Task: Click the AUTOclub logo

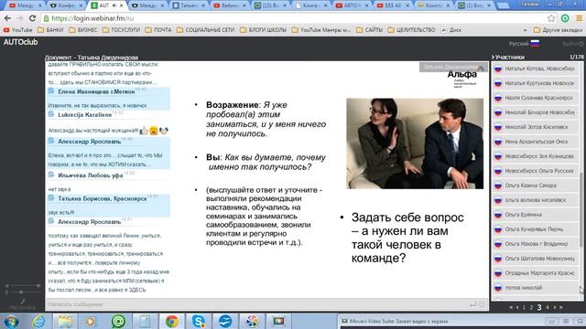Action: tap(20, 42)
